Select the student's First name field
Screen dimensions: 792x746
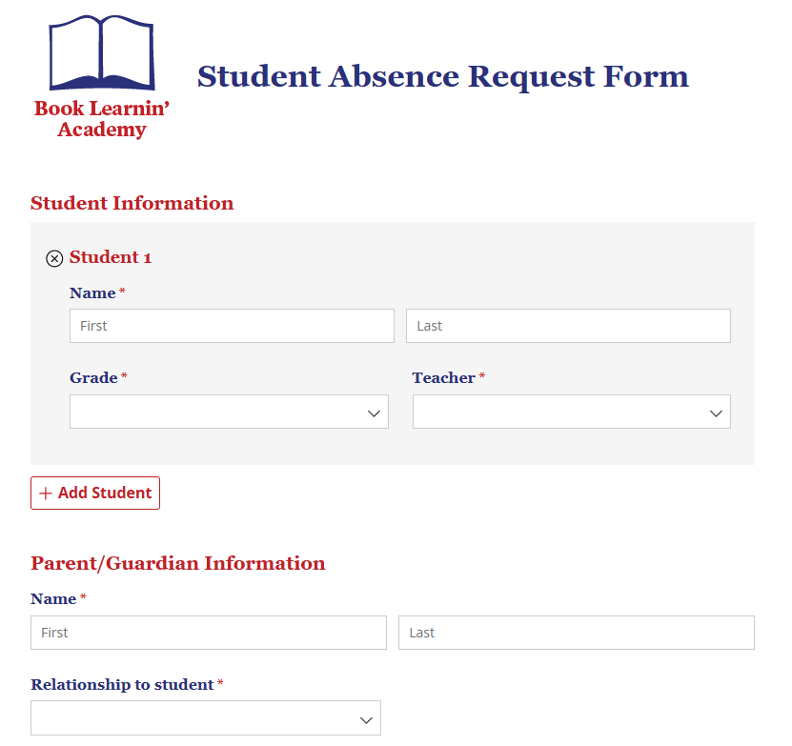[x=232, y=325]
